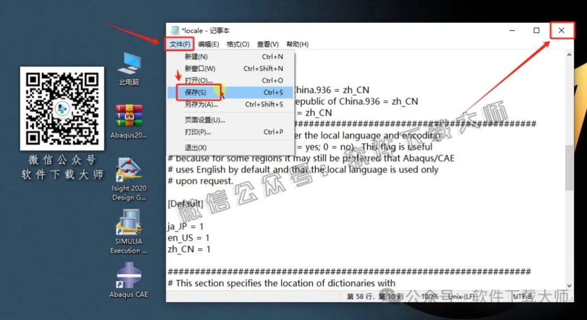587x320 pixels.
Task: Click the scrollbar up arrow
Action: [x=569, y=55]
